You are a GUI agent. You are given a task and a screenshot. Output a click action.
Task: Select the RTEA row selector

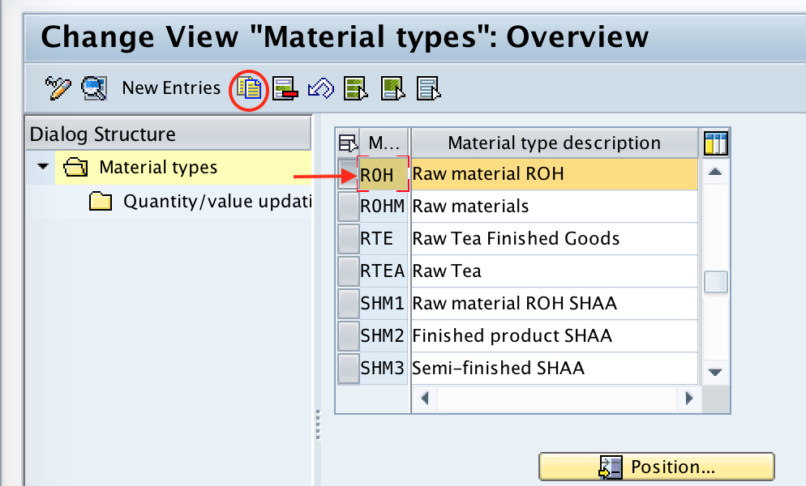(x=349, y=271)
